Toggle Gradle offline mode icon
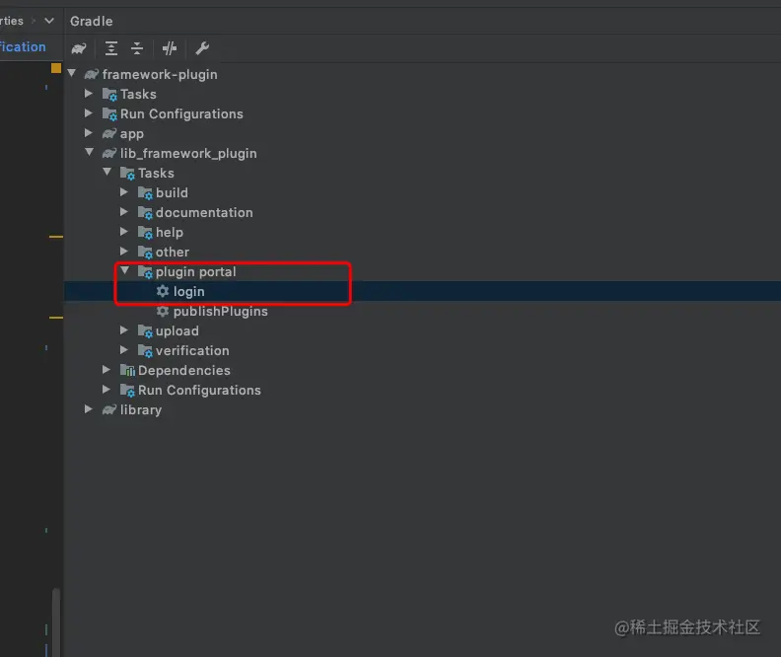The height and width of the screenshot is (657, 781). [170, 48]
